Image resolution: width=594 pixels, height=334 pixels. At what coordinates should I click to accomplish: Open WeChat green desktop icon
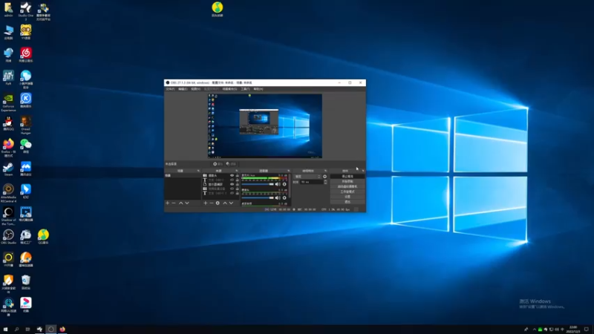tap(26, 146)
